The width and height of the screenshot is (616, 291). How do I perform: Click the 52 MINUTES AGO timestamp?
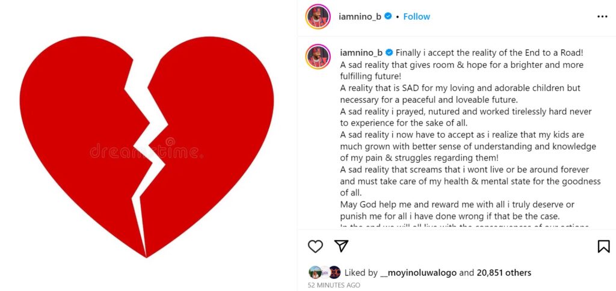tap(334, 285)
